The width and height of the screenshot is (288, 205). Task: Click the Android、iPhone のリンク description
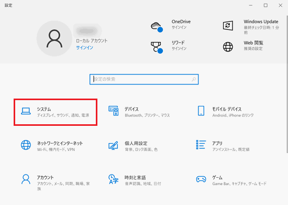tap(233, 115)
